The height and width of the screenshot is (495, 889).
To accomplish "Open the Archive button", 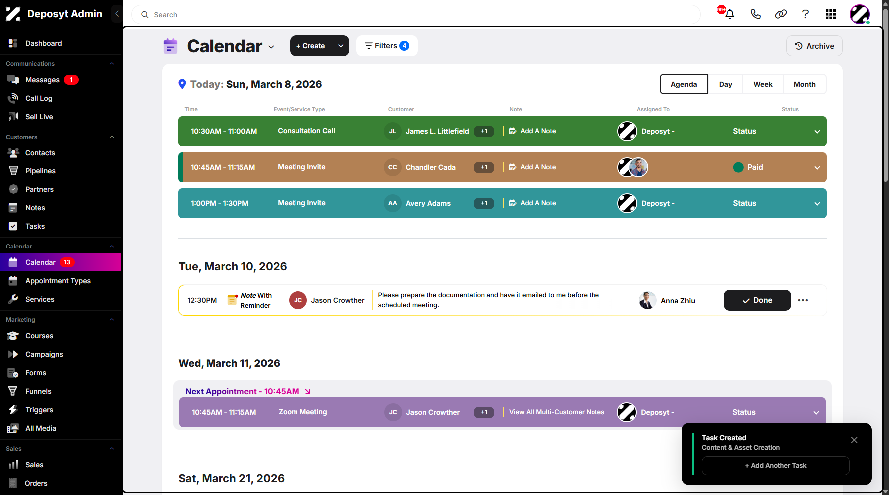I will [814, 46].
